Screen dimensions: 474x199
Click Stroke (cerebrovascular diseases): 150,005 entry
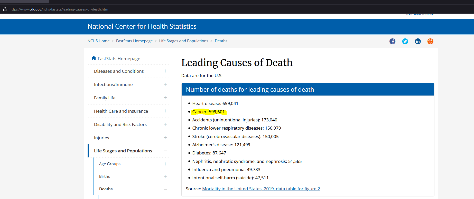click(235, 137)
